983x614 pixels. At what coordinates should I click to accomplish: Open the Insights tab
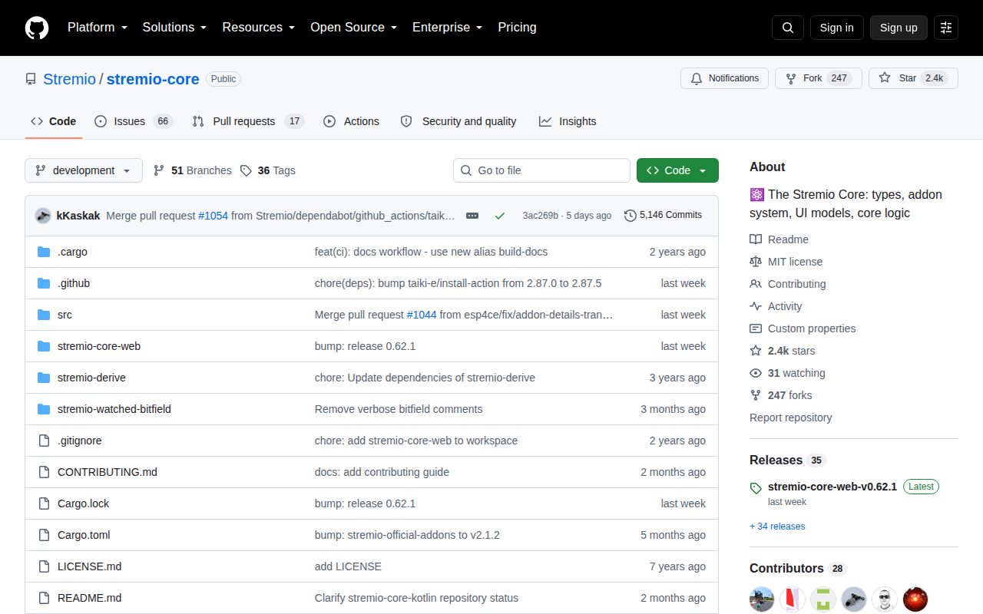568,121
